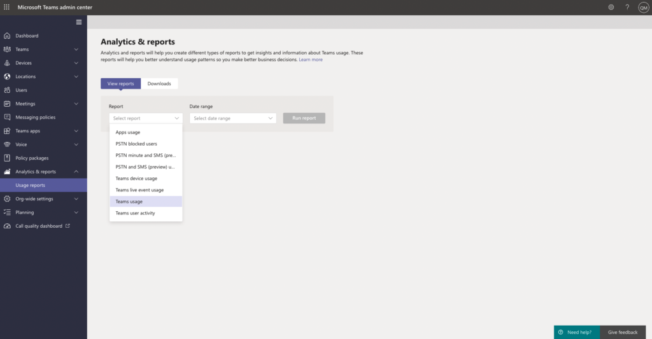The height and width of the screenshot is (339, 652).
Task: Click the Need help? button
Action: (577, 332)
